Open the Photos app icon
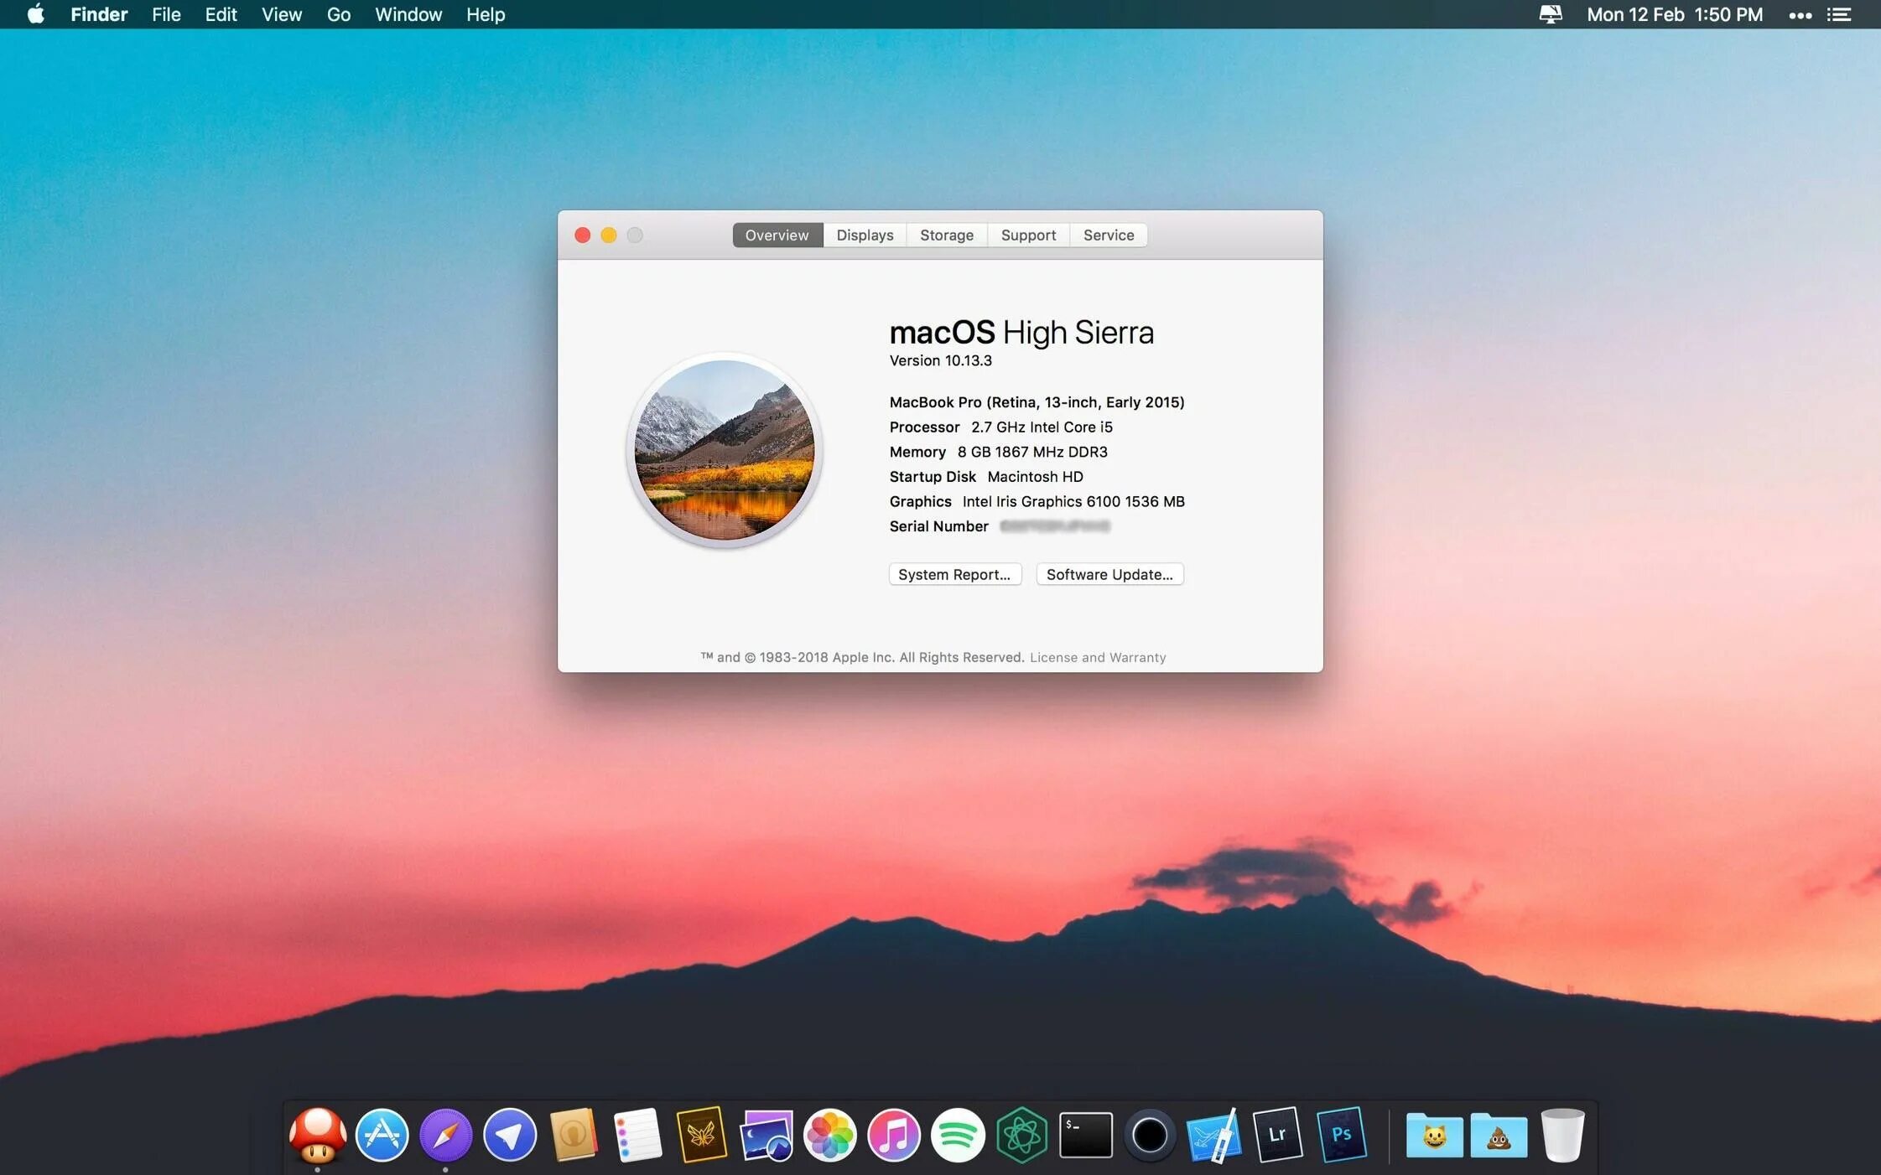This screenshot has width=1881, height=1175. [x=829, y=1136]
